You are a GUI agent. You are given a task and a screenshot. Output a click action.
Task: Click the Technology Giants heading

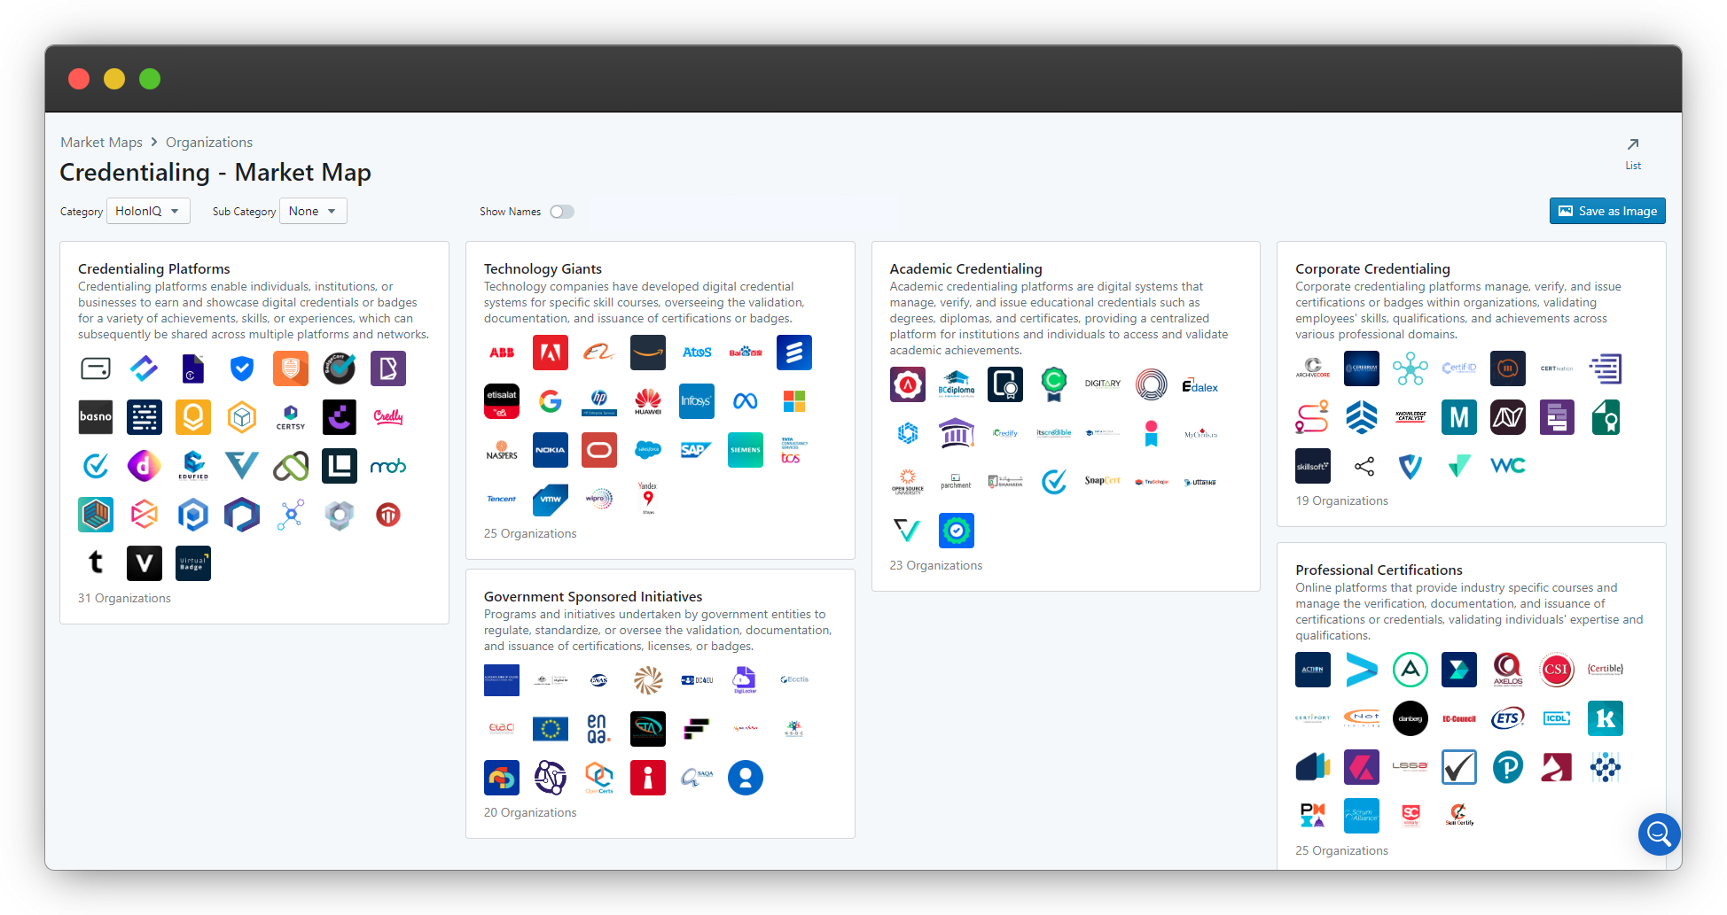point(543,268)
